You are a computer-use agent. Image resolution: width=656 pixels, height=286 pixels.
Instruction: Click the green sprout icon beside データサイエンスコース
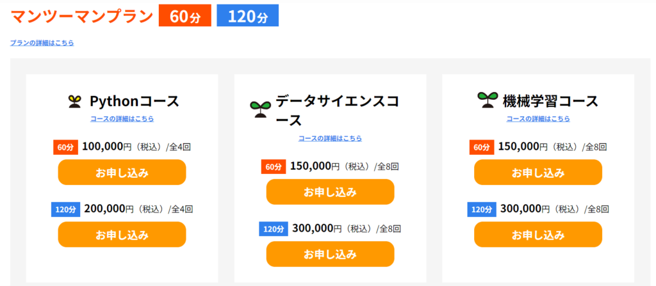click(261, 109)
